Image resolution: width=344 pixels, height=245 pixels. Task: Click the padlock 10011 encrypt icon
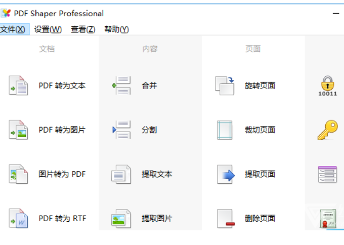coord(328,86)
